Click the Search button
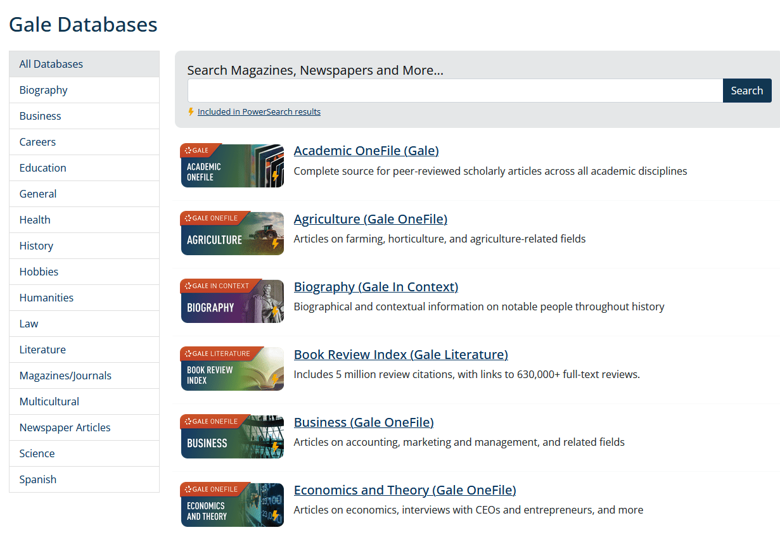The image size is (780, 537). tap(747, 91)
